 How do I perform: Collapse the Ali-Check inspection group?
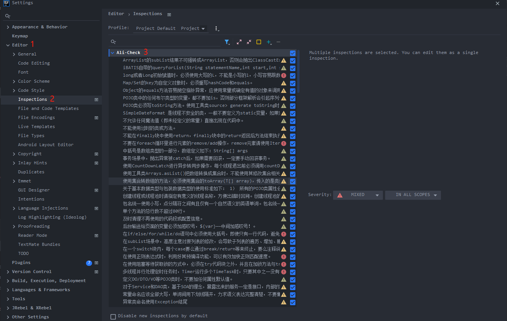point(112,53)
